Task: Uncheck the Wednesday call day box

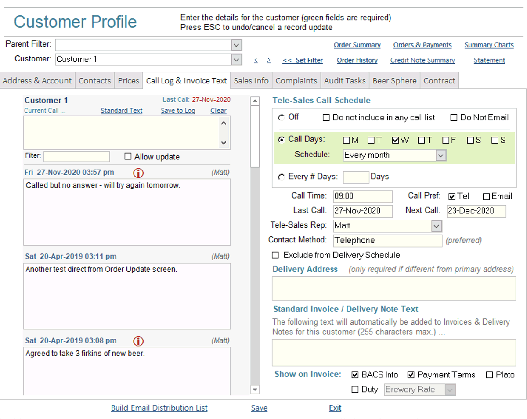Action: 395,141
